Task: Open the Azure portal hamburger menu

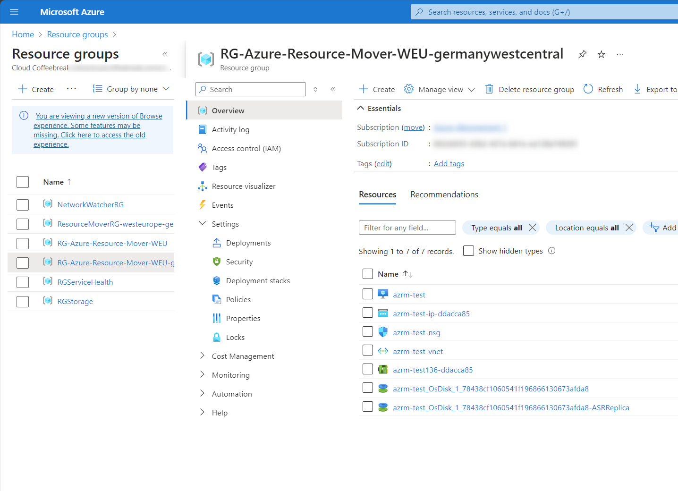Action: click(14, 12)
